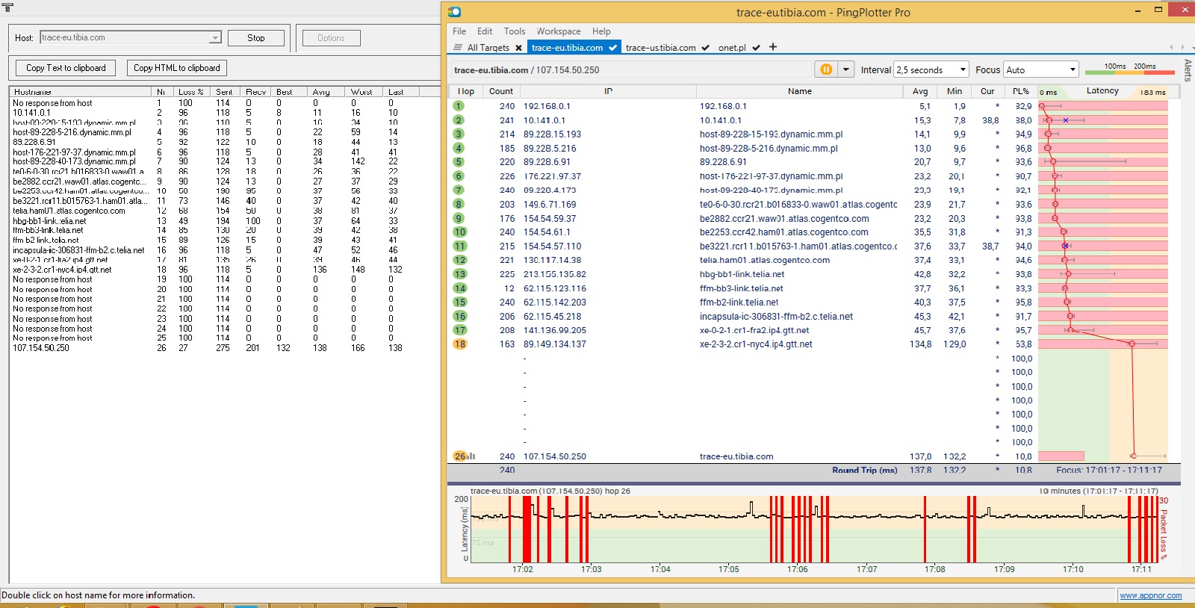The image size is (1198, 608).
Task: Add a new target tab with the plus icon
Action: 773,47
